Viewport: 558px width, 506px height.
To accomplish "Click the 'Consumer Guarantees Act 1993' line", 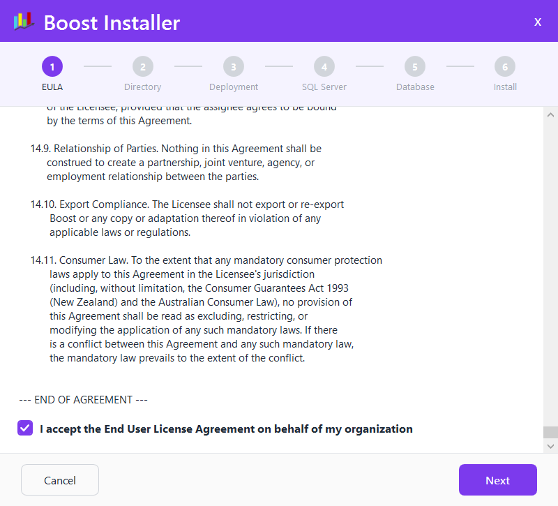I will 199,288.
